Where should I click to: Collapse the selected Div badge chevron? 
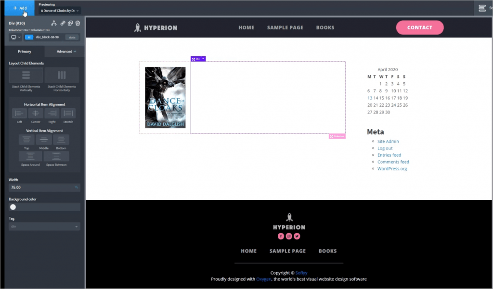click(202, 58)
